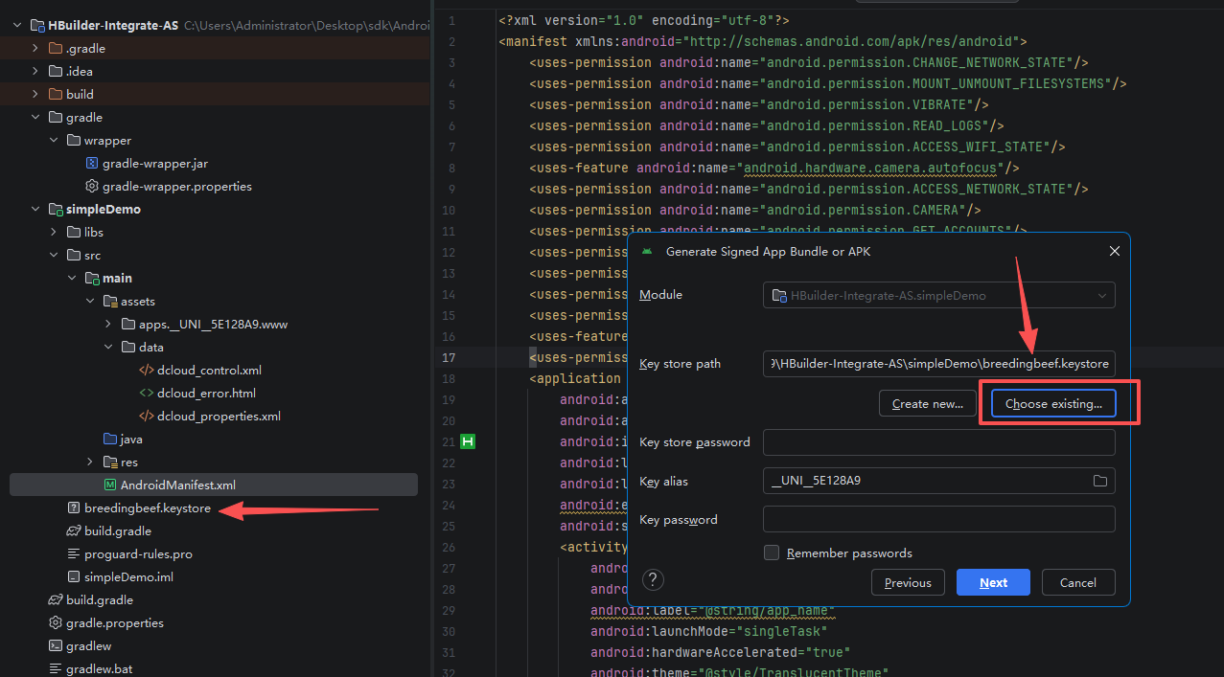Click the proguard-rules.pro file icon
Screen dimensions: 1224x677
click(x=74, y=553)
